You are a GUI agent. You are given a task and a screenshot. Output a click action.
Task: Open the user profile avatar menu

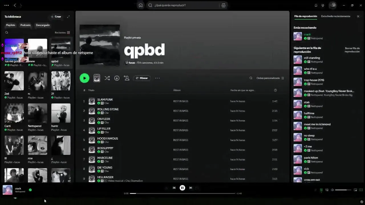tap(333, 5)
